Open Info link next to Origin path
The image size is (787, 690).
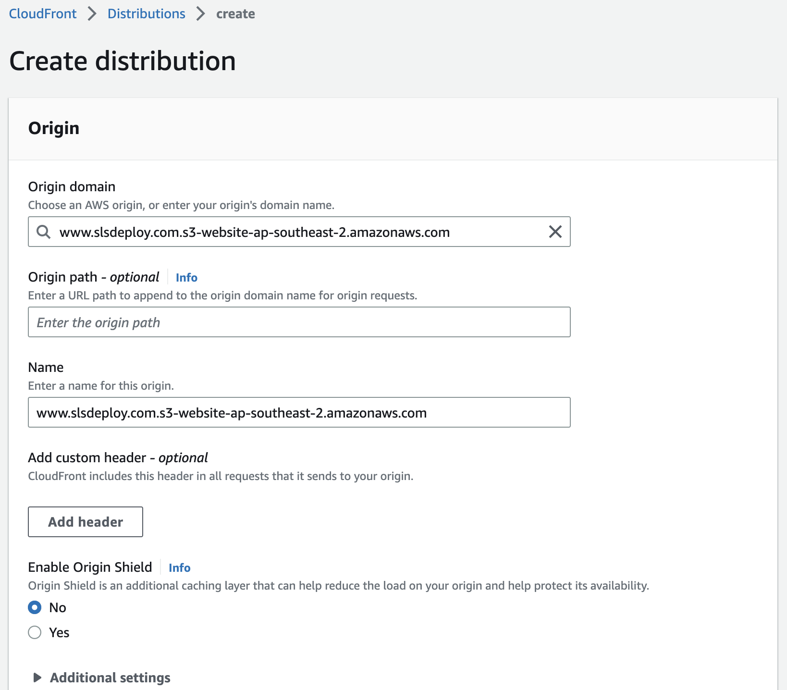tap(186, 277)
